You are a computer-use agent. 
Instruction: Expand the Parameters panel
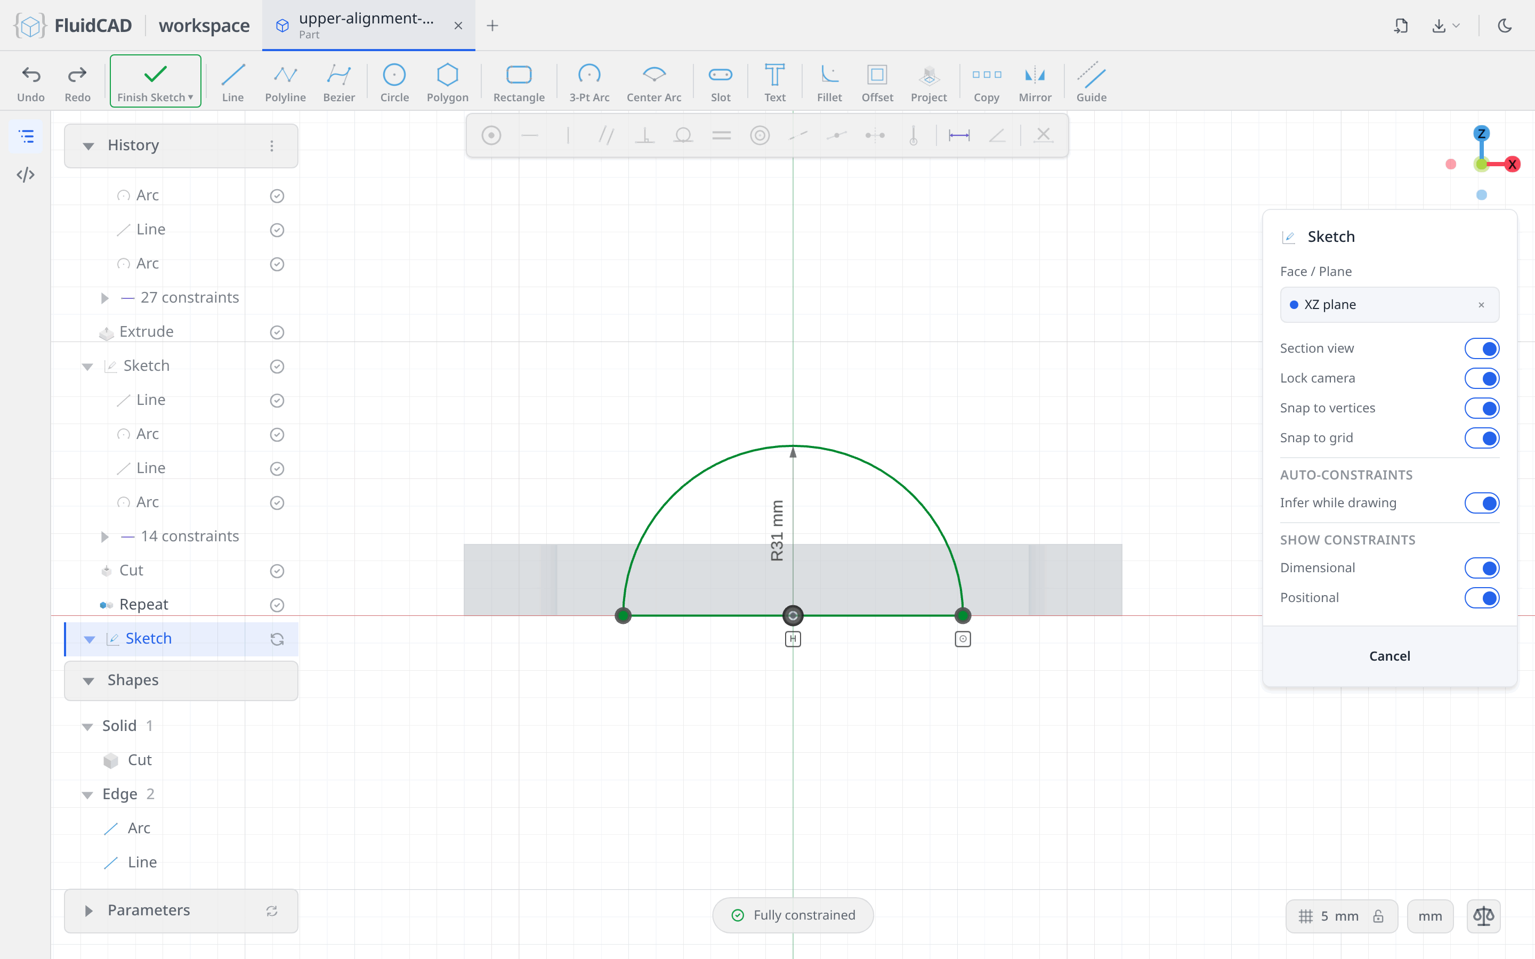click(88, 911)
